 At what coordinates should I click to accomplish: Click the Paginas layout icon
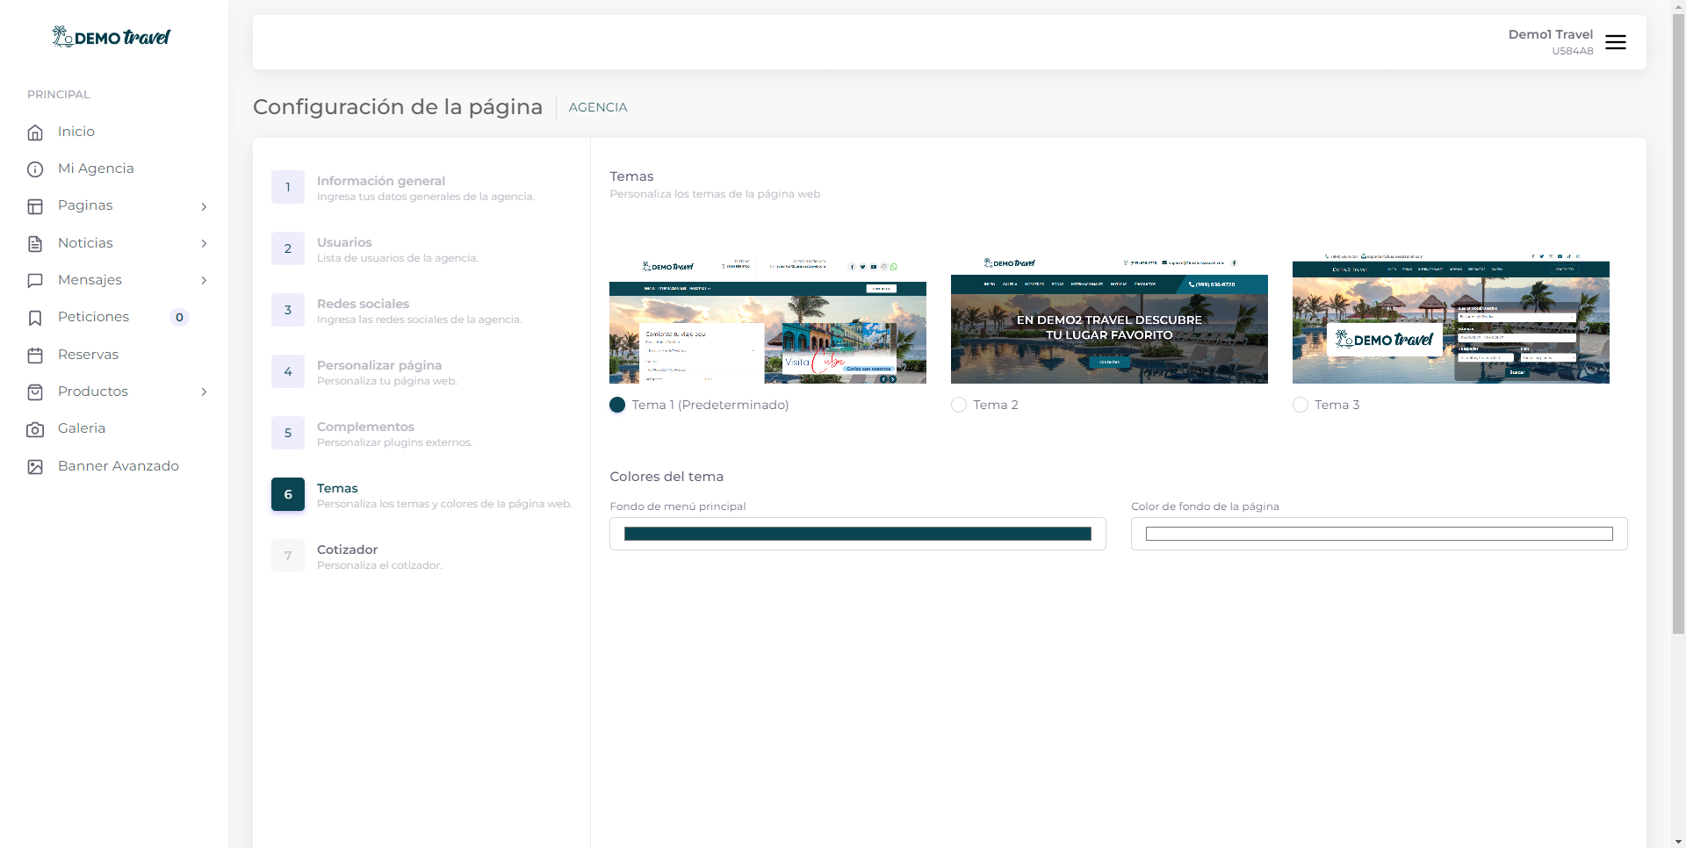click(x=35, y=206)
